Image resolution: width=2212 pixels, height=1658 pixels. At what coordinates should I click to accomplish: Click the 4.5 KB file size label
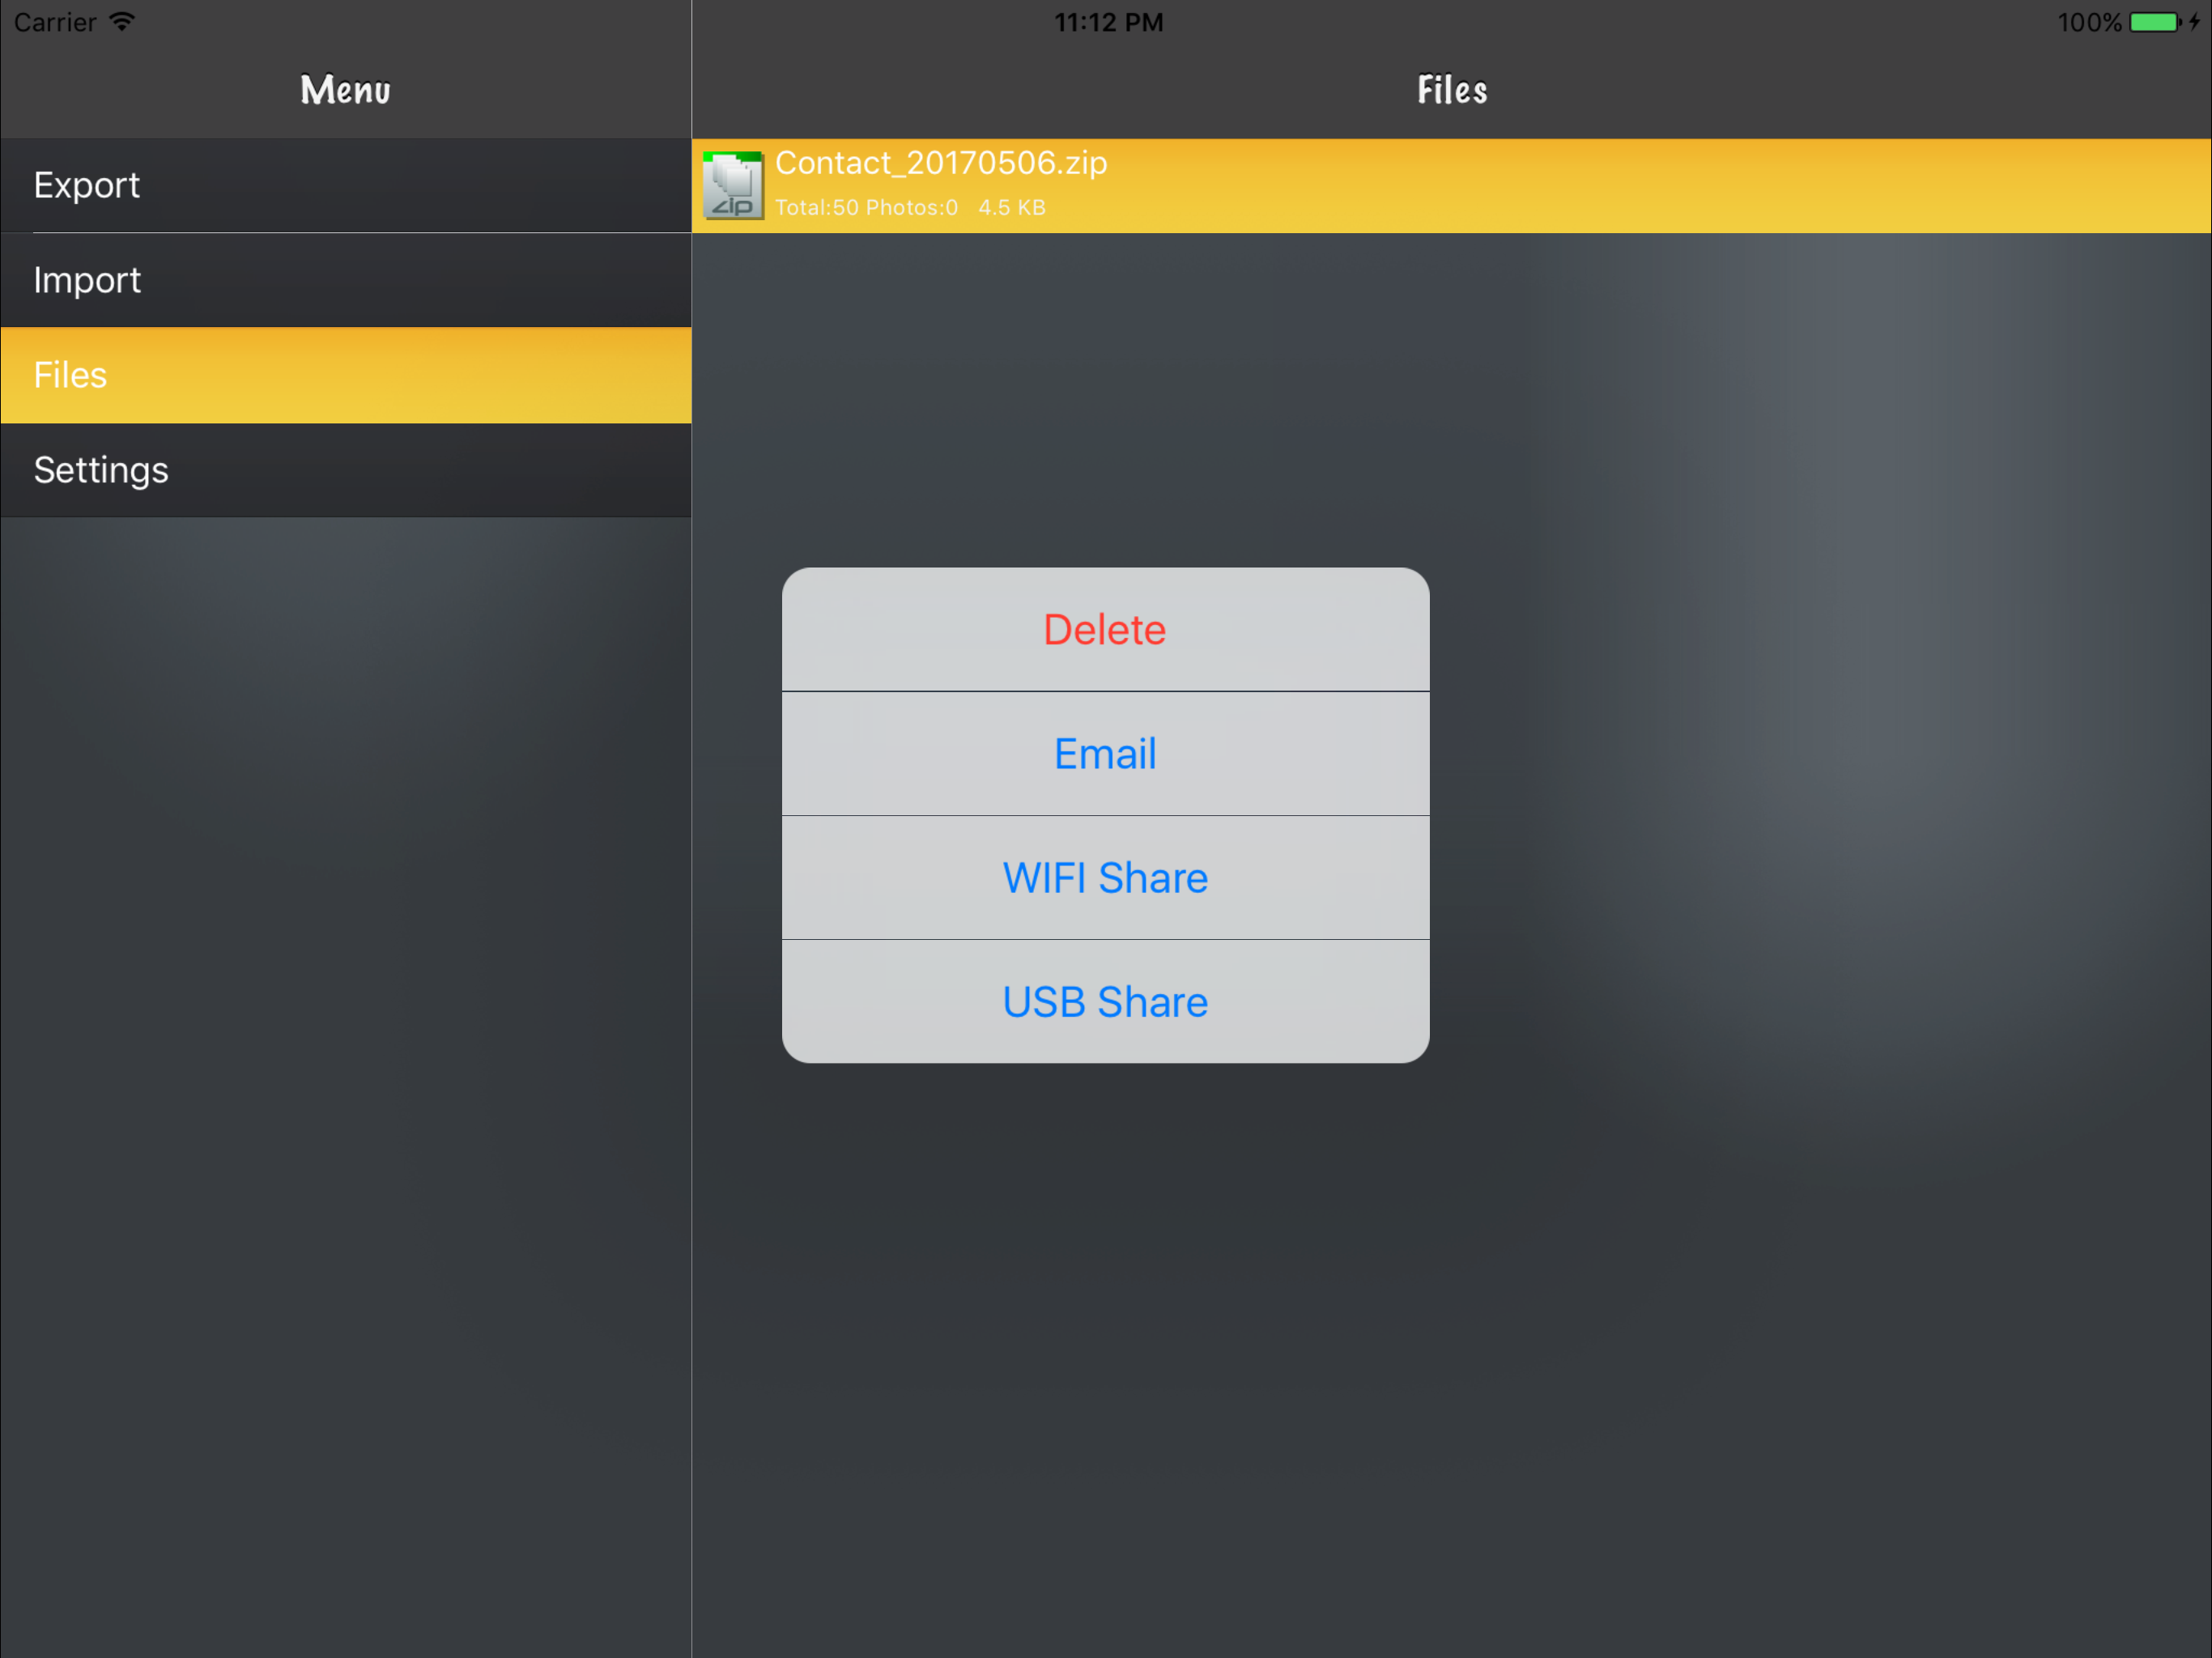(1011, 208)
